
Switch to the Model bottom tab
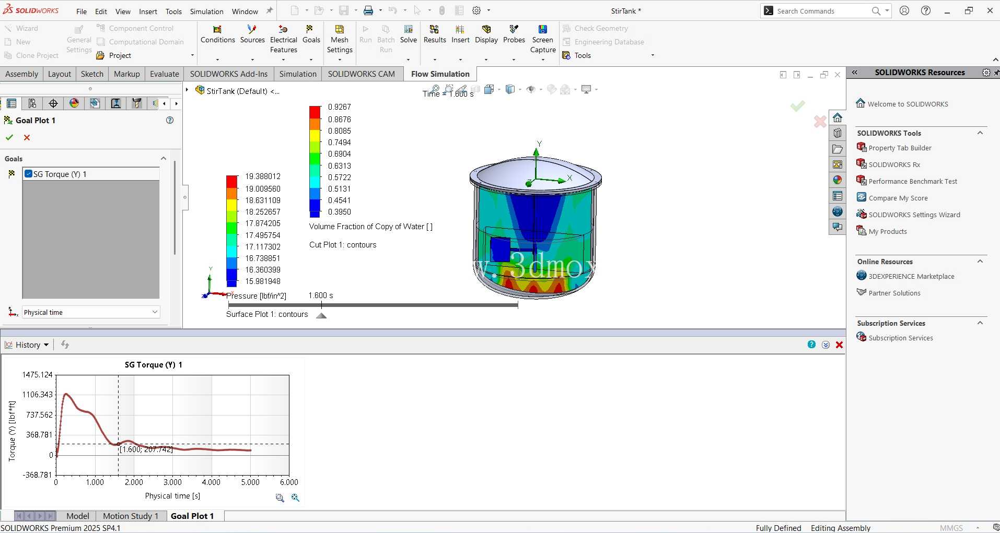[77, 516]
